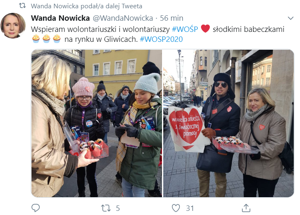Screen dimensions: 300x215
Task: Click the like count 31
Action: tap(190, 208)
